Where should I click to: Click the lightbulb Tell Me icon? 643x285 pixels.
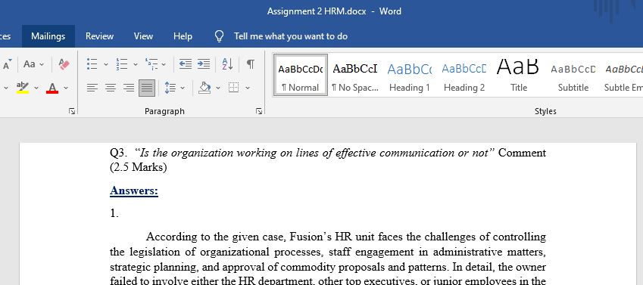(x=220, y=36)
